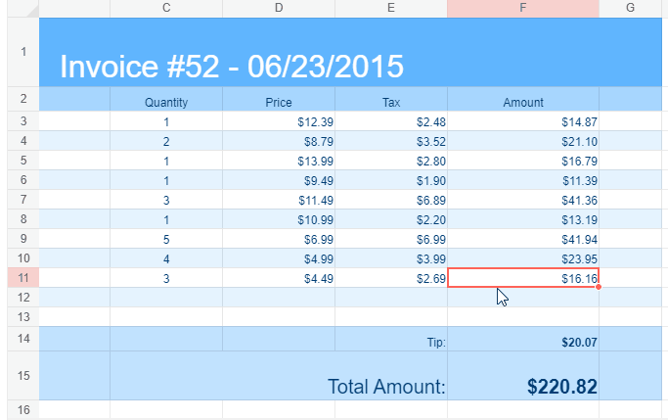Select the $2.48 tax cell
Screen dimensions: 668x420
[x=391, y=121]
